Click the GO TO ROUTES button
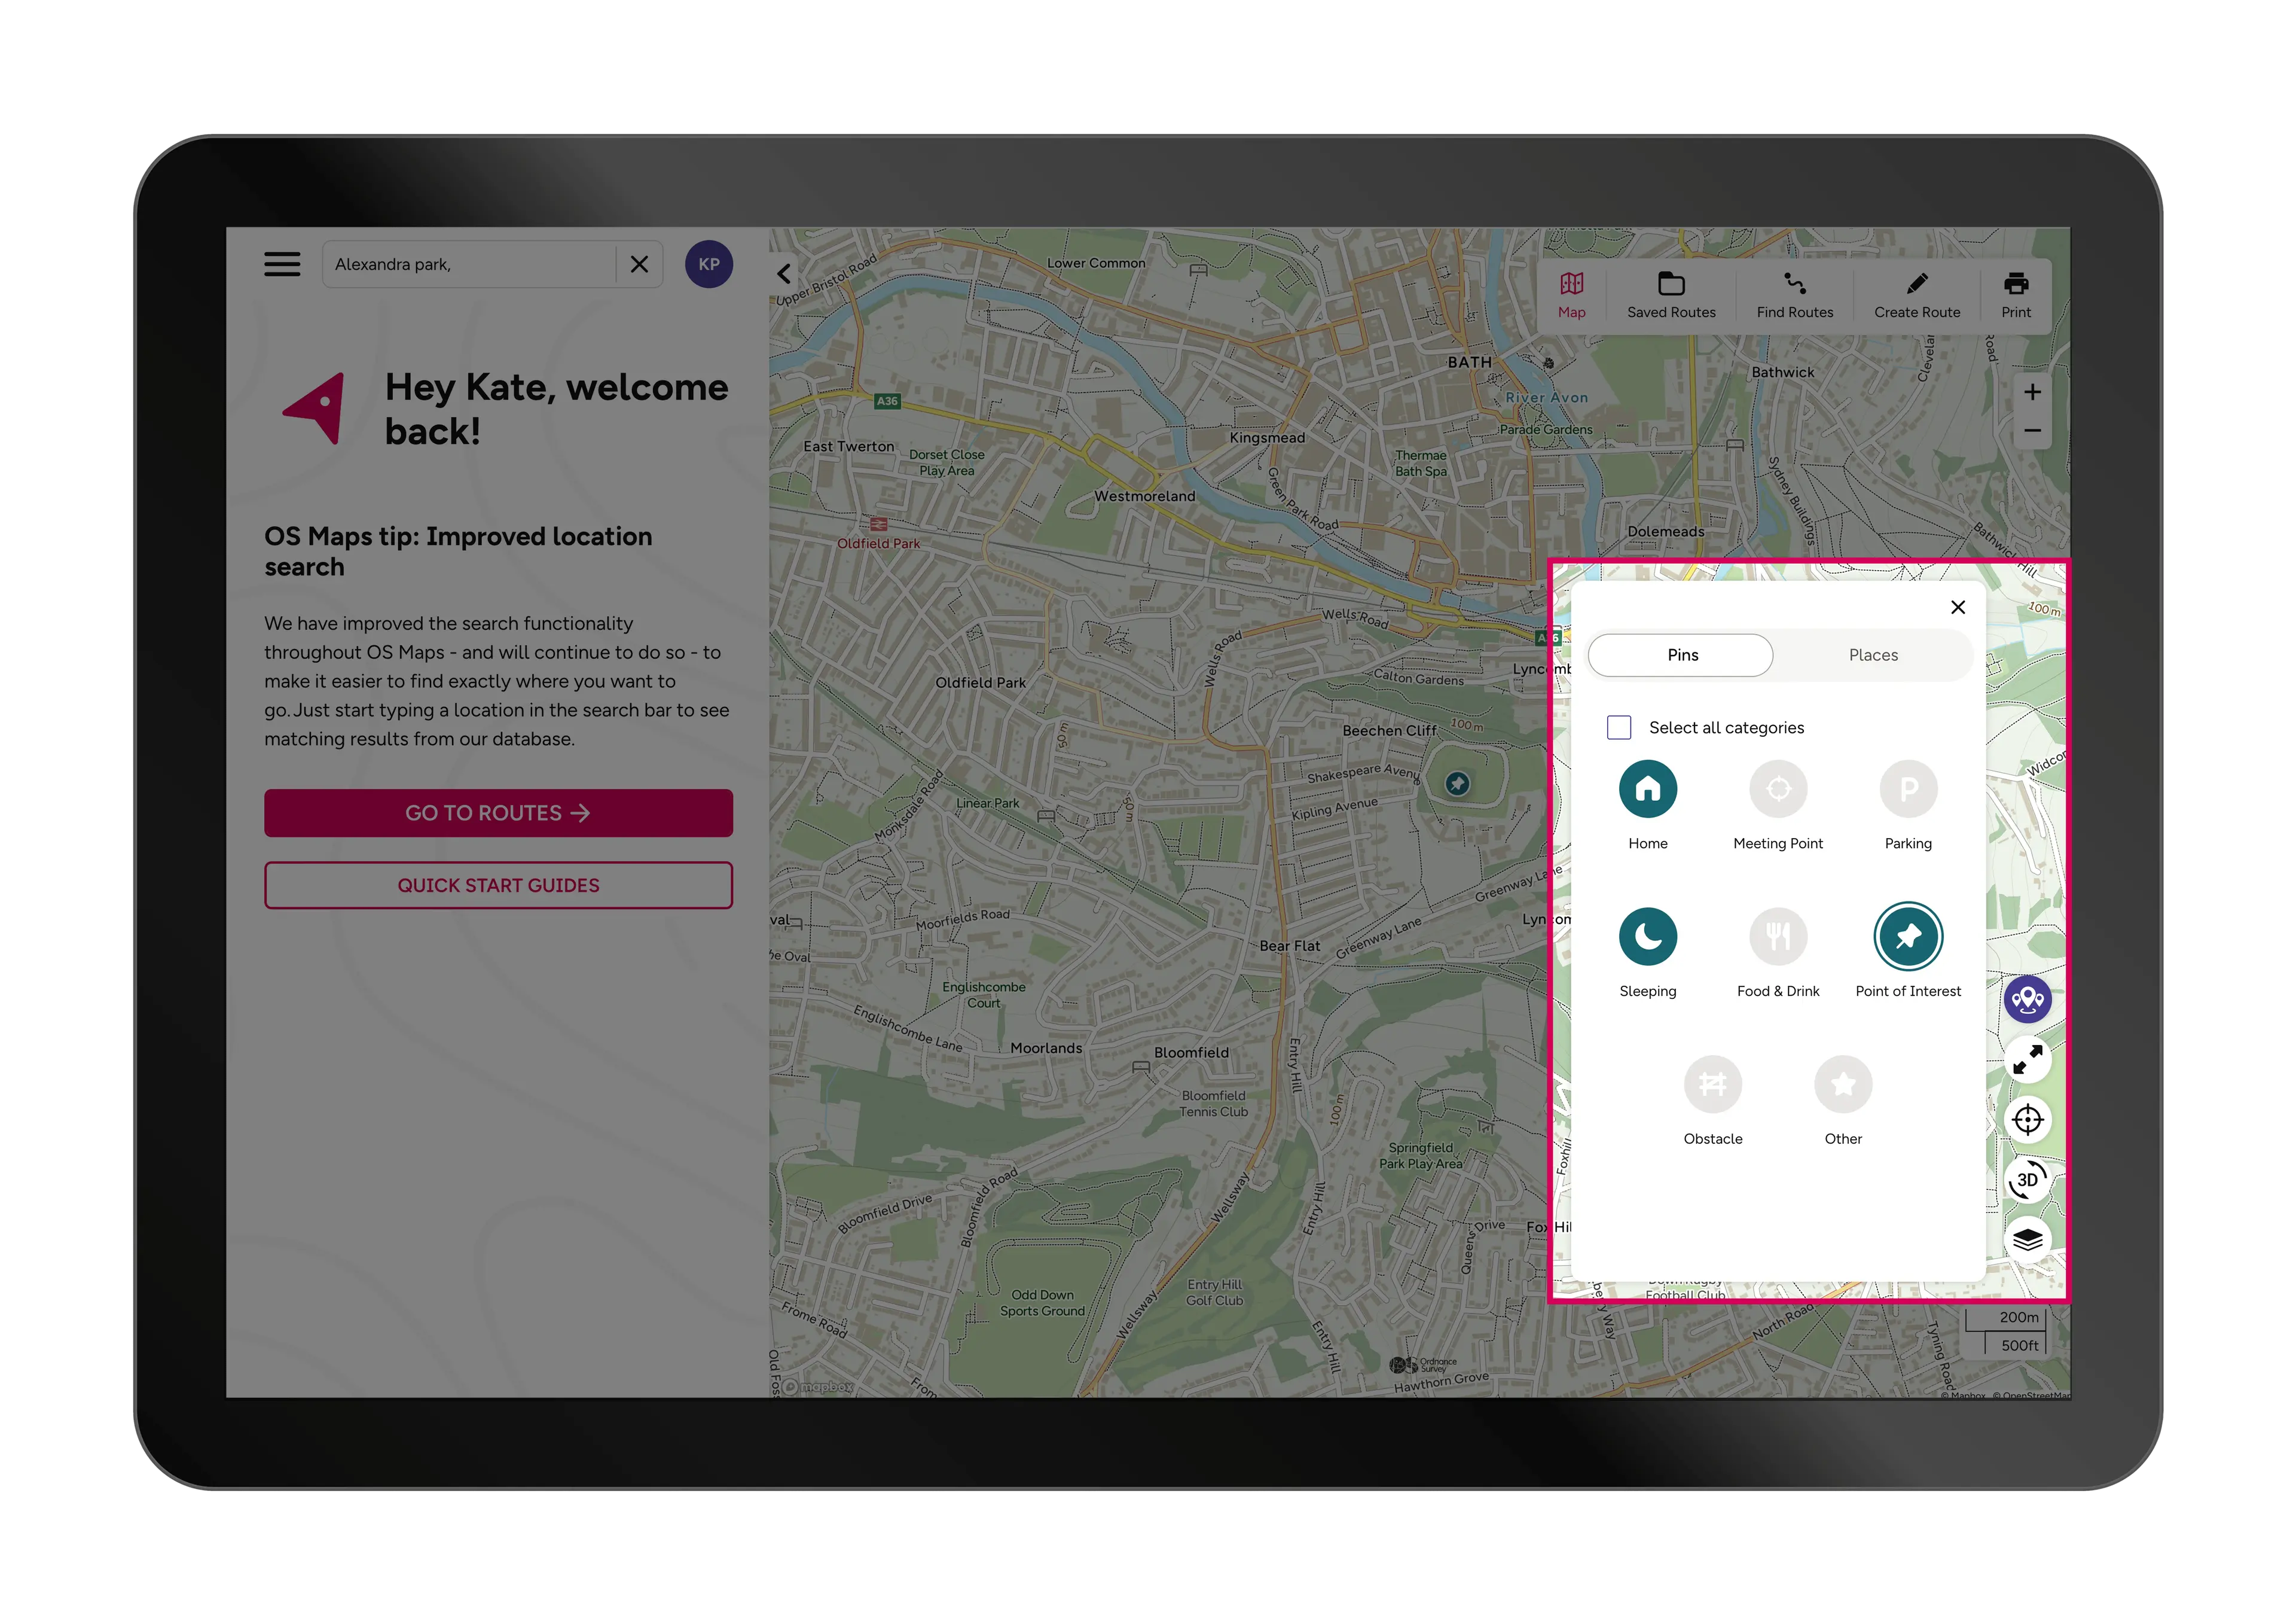 click(498, 813)
